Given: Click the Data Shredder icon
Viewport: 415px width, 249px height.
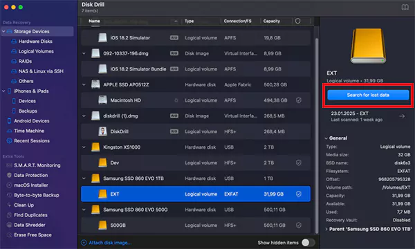Looking at the screenshot, I should (x=9, y=225).
